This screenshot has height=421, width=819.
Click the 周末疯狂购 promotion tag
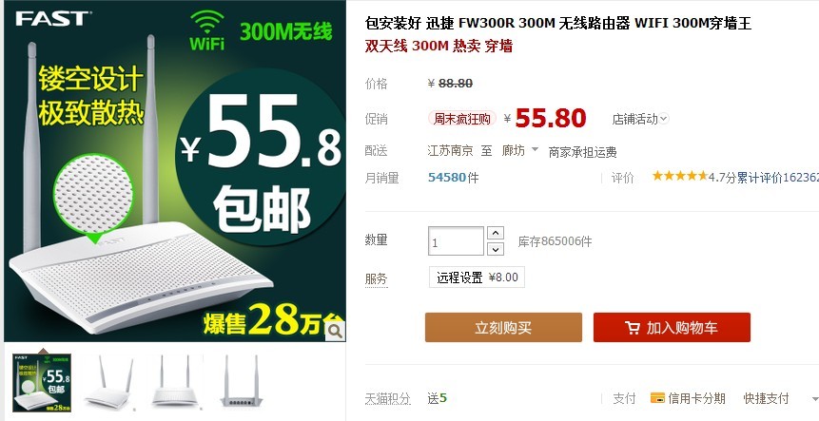461,119
